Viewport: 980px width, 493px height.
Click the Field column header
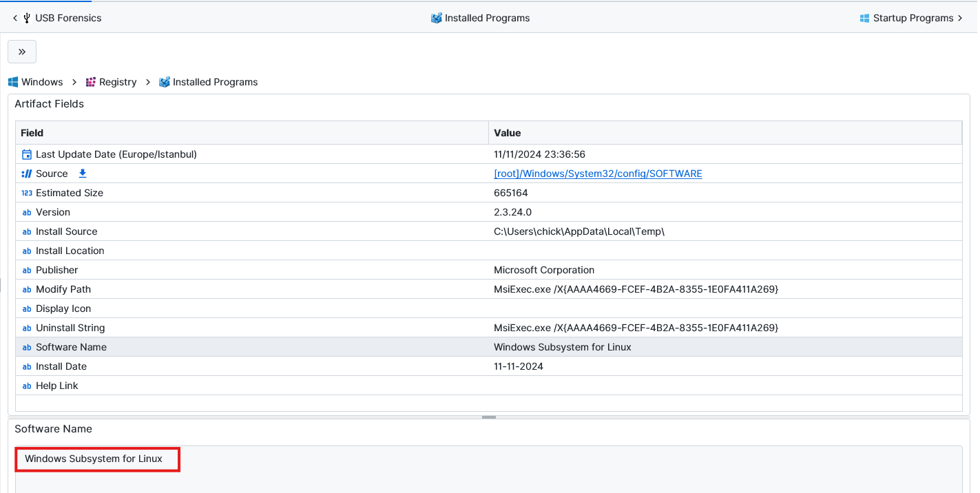click(x=252, y=133)
